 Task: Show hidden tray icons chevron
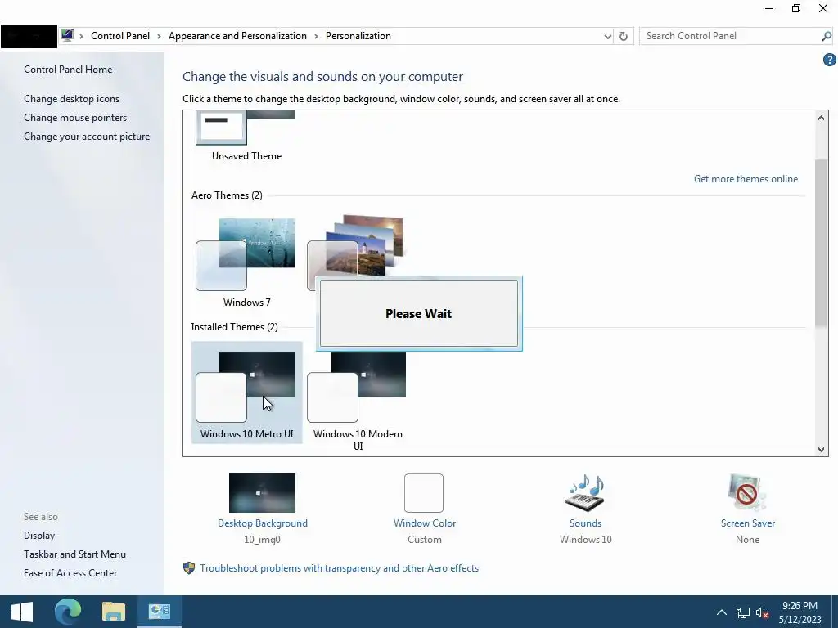(722, 612)
